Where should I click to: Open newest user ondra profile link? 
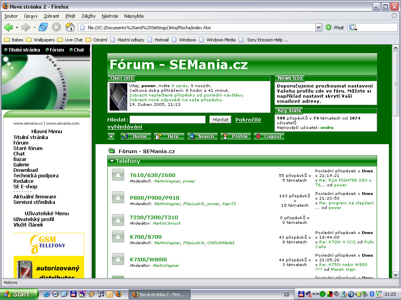(x=327, y=128)
